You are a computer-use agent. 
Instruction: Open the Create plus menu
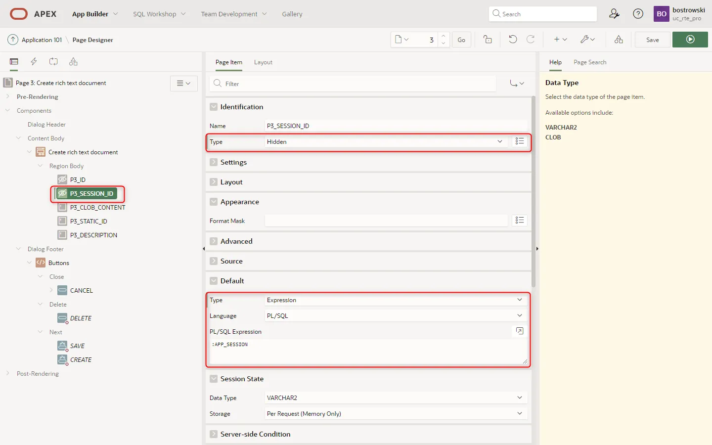pyautogui.click(x=560, y=40)
